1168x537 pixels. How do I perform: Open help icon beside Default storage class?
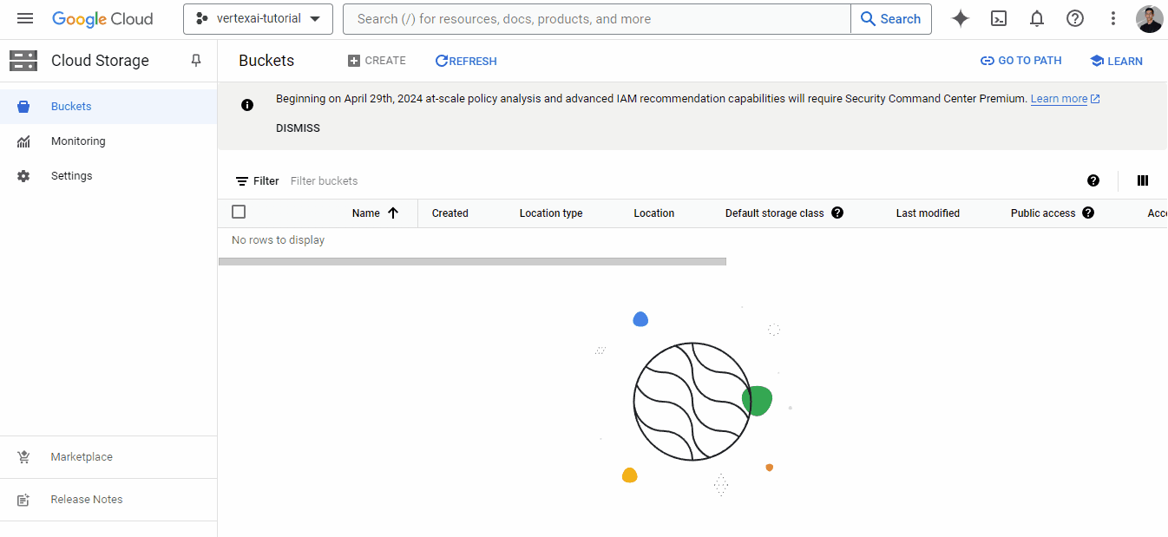837,213
